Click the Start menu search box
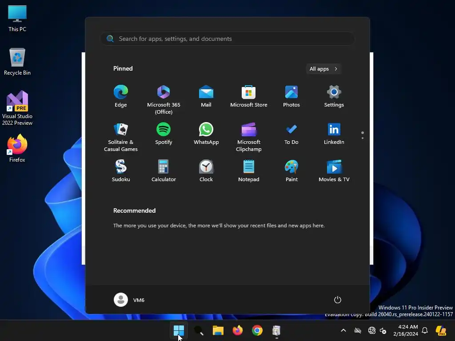Image resolution: width=455 pixels, height=341 pixels. point(227,39)
